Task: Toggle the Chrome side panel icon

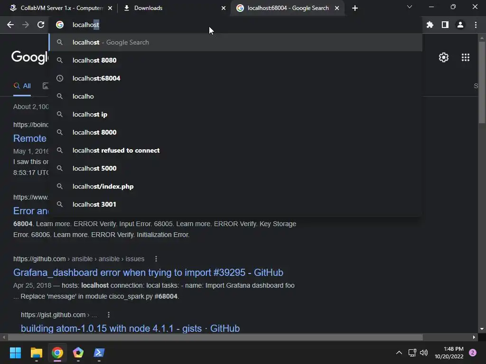Action: coord(445,25)
